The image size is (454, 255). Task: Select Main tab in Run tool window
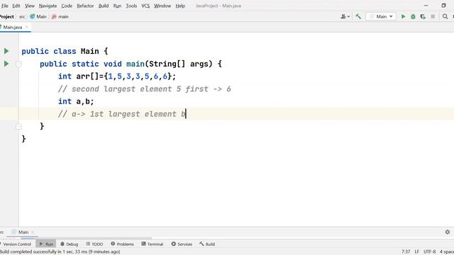(23, 232)
